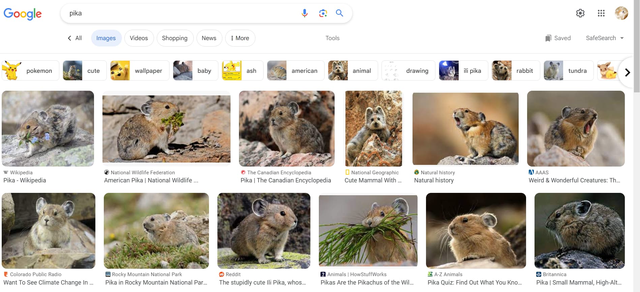Viewport: 640px width, 292px height.
Task: Show more suggestion chips with arrow
Action: point(627,72)
